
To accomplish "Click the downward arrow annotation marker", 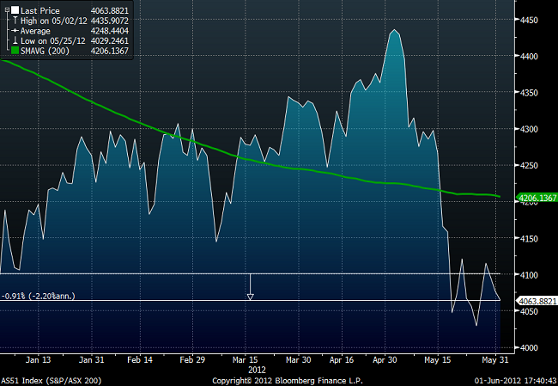I will tap(250, 296).
